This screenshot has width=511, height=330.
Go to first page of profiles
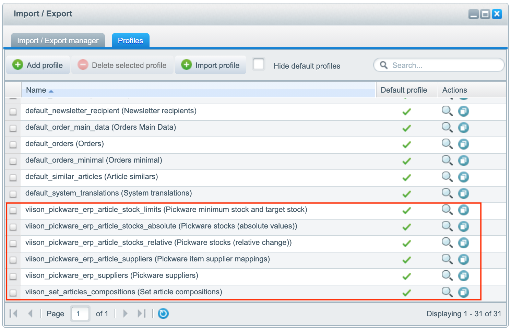pos(13,314)
